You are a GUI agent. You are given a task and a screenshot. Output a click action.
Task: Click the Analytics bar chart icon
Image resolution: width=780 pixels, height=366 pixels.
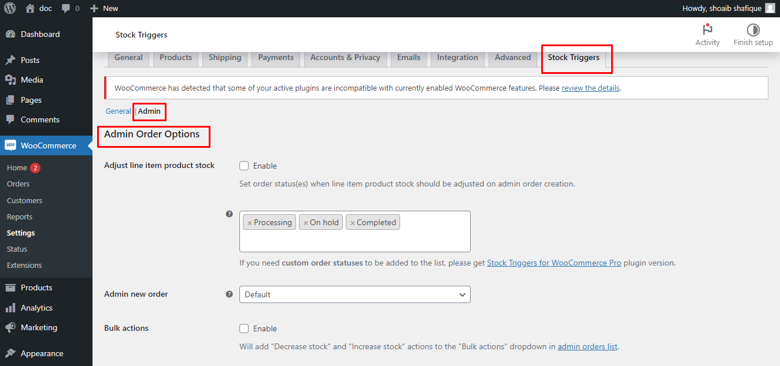pyautogui.click(x=10, y=308)
